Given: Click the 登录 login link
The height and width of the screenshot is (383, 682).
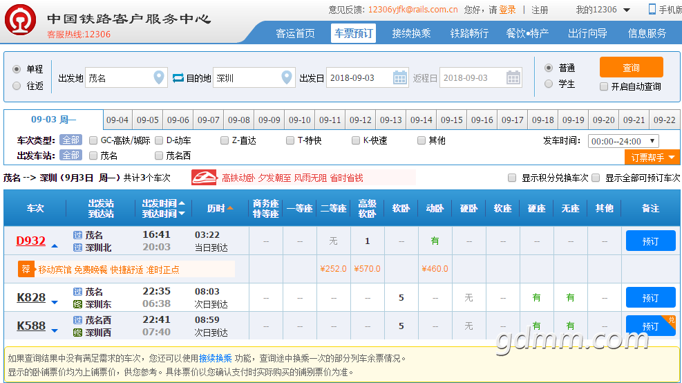Looking at the screenshot, I should (x=507, y=10).
